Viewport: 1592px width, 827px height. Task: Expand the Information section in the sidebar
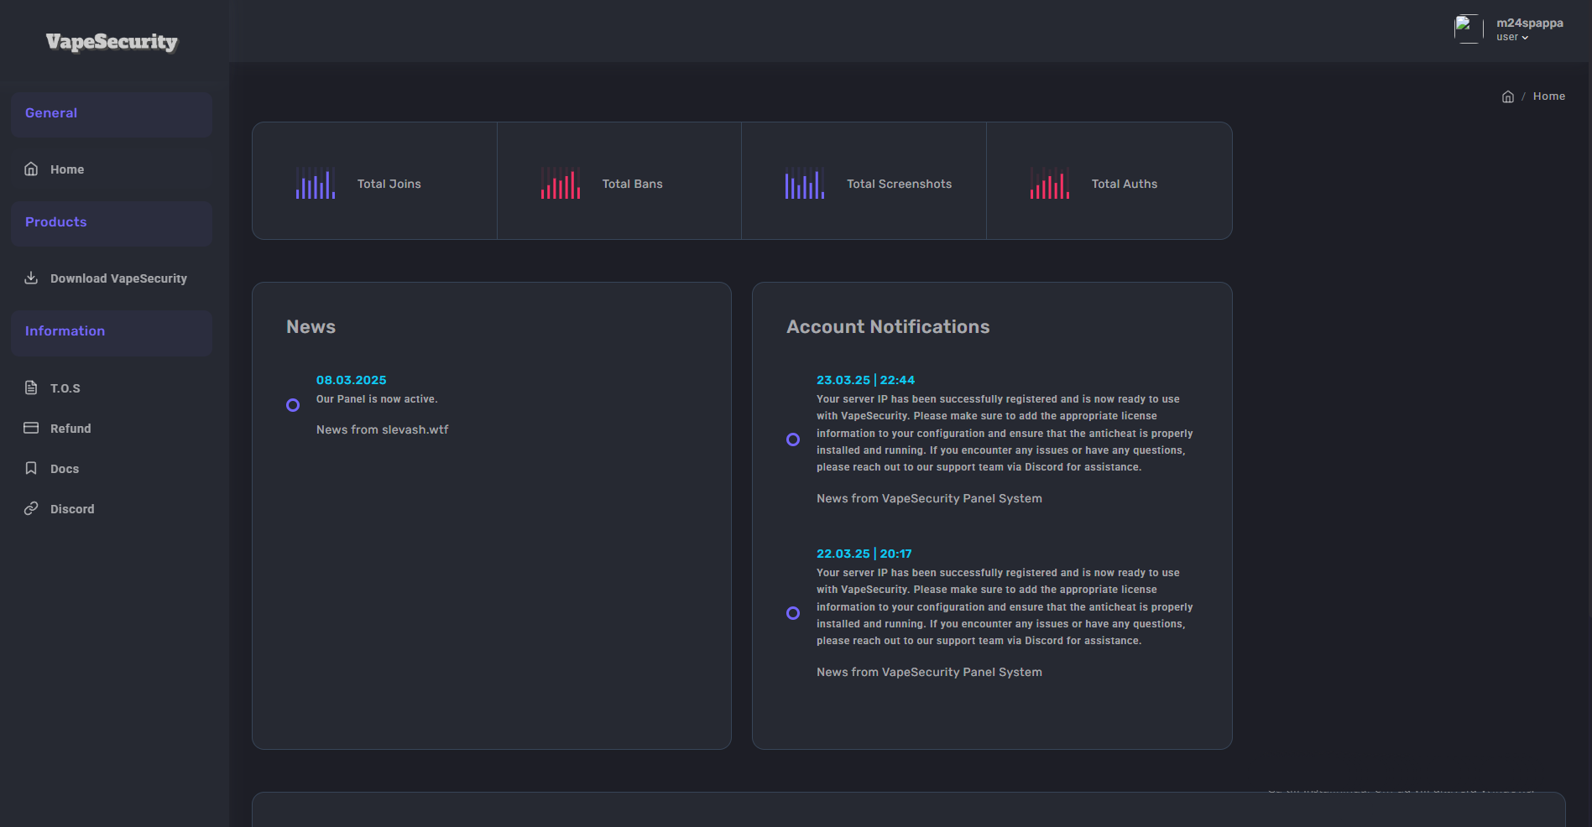64,330
